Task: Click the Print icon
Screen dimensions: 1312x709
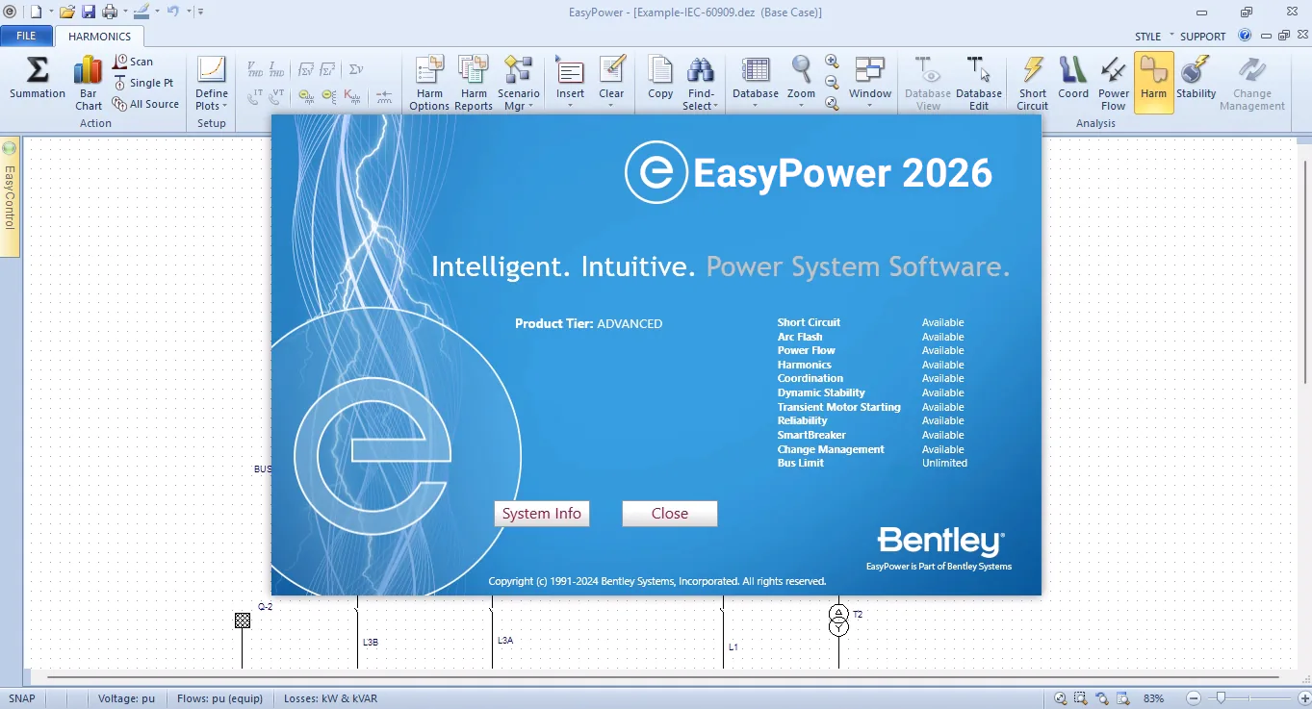Action: tap(110, 12)
